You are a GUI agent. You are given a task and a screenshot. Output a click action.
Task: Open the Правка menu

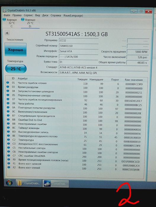[17, 15]
